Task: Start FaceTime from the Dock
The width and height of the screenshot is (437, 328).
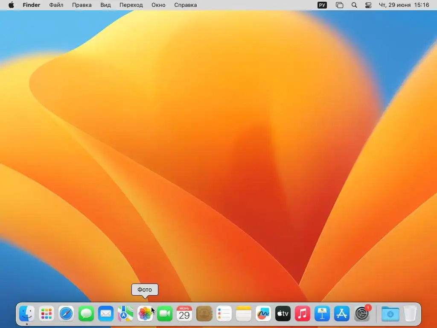Action: (x=165, y=314)
